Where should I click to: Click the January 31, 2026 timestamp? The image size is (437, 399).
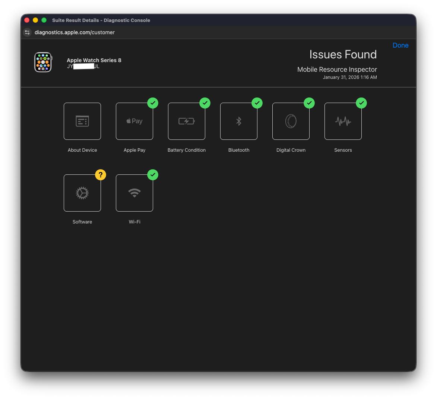(350, 77)
